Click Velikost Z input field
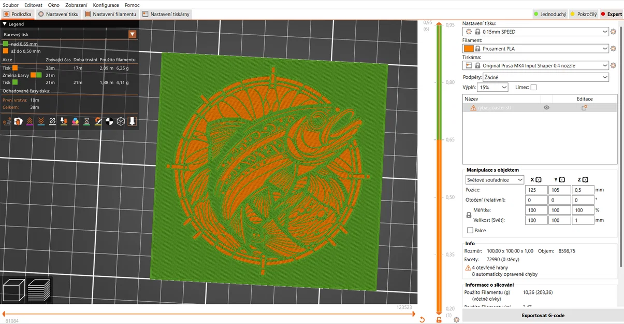 click(x=583, y=220)
